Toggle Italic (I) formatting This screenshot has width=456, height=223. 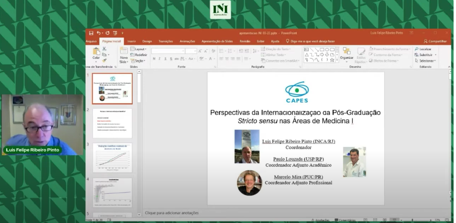pyautogui.click(x=160, y=59)
